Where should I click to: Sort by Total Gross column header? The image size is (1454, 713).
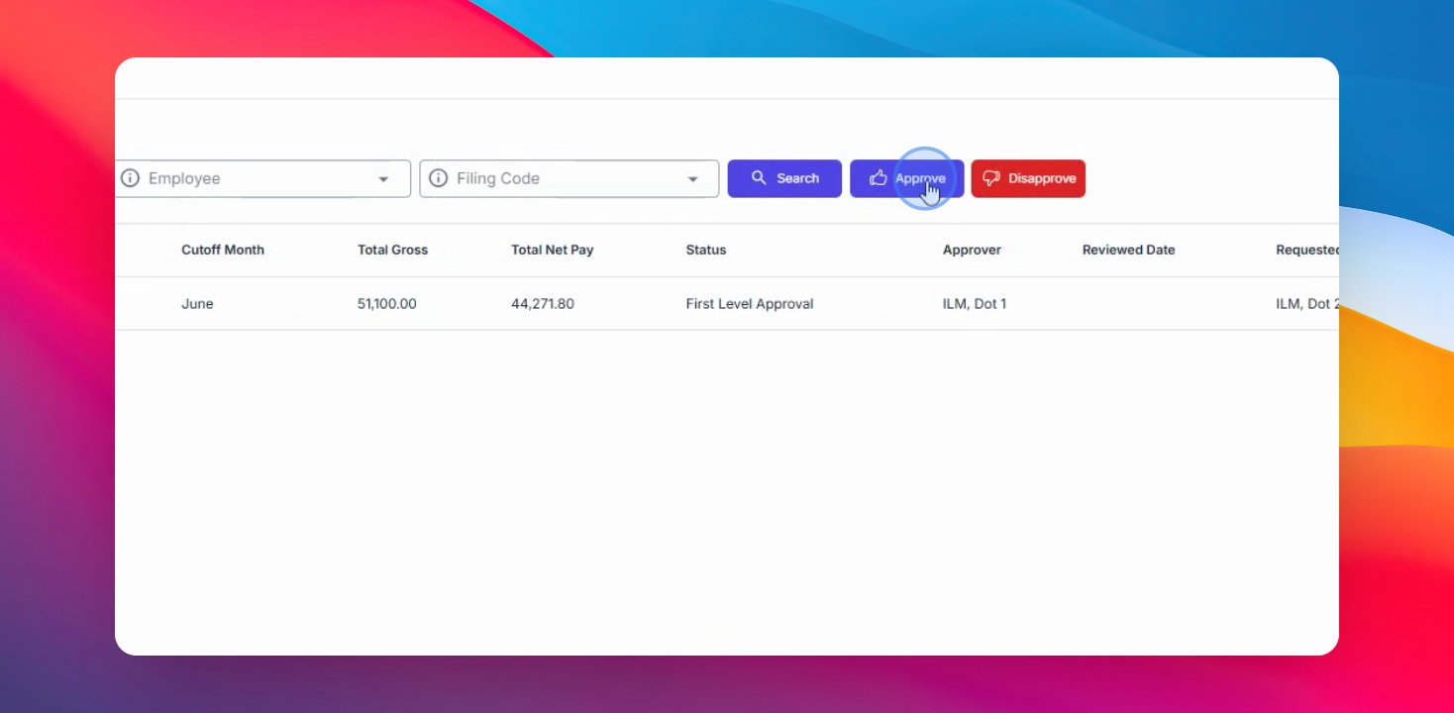pyautogui.click(x=392, y=250)
